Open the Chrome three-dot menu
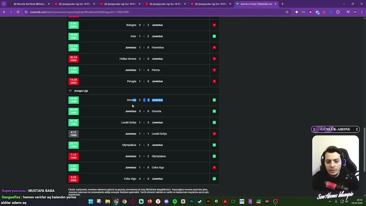This screenshot has width=366, height=206. 362,12
